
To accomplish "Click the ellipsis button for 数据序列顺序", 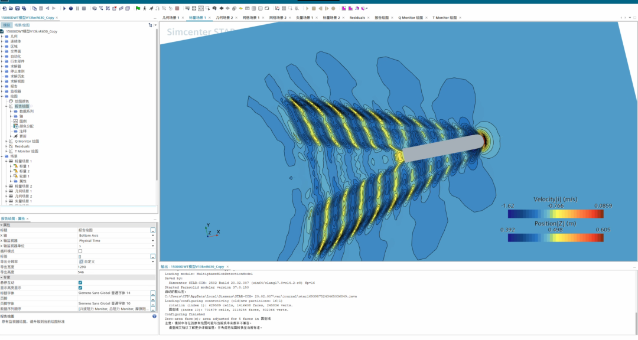I will pos(152,309).
